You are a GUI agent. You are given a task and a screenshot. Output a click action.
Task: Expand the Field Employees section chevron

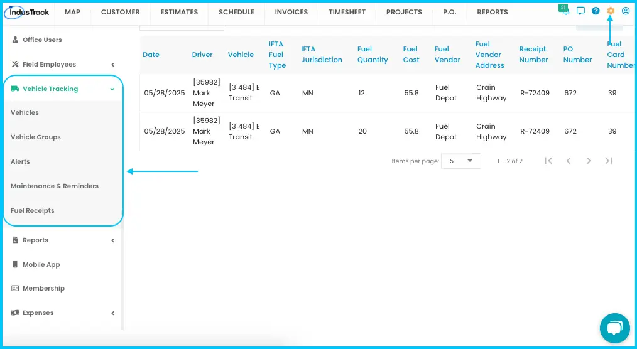point(112,65)
